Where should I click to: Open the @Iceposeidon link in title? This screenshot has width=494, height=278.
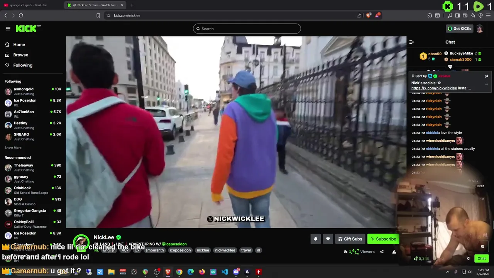(x=174, y=244)
